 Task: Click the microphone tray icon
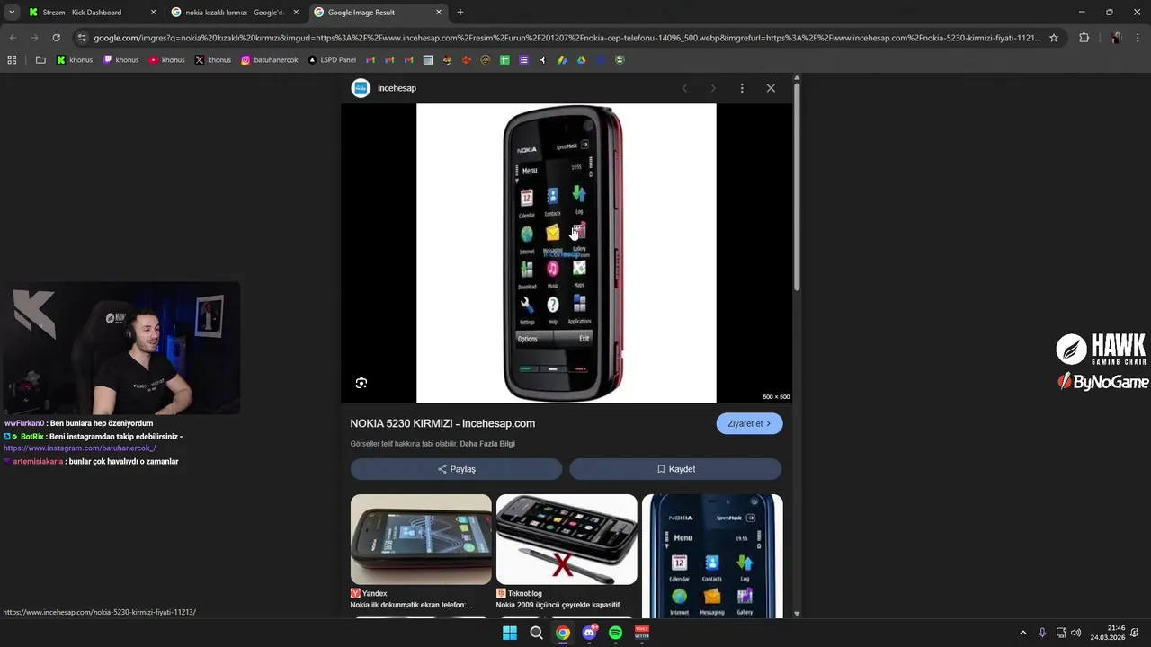[x=1042, y=633]
